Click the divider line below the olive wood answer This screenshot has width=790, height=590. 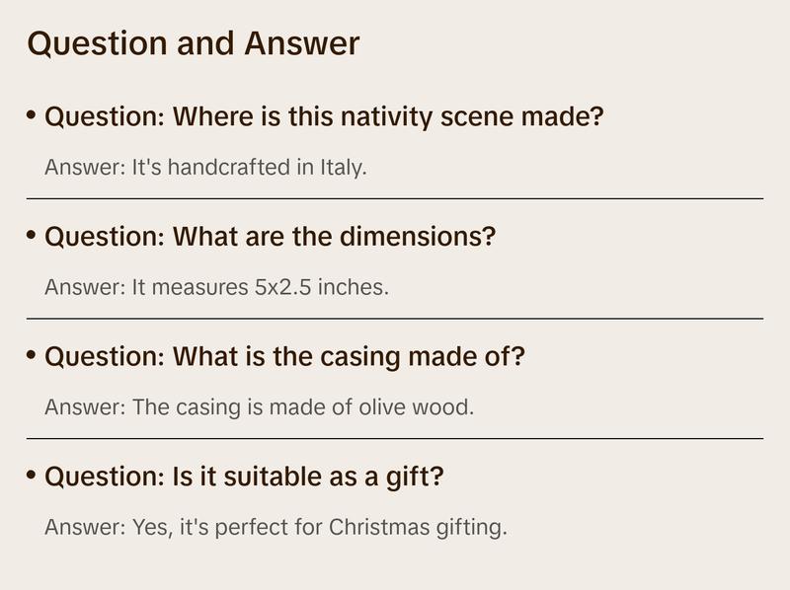(395, 438)
